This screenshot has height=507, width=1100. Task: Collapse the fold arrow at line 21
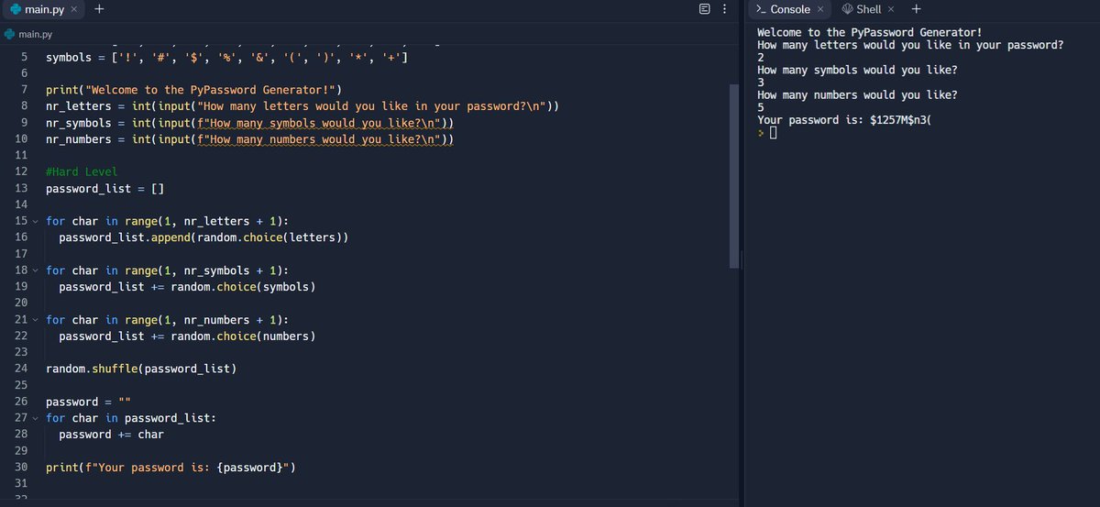(35, 320)
